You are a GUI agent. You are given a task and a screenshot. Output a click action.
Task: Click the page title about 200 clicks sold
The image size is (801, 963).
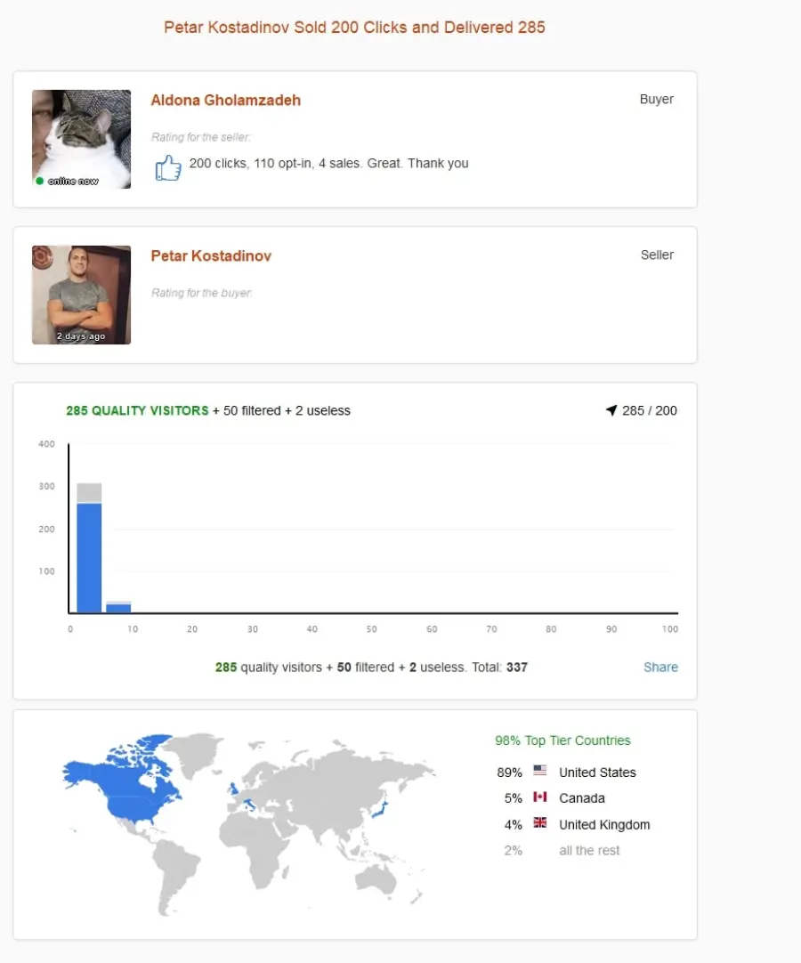click(354, 27)
